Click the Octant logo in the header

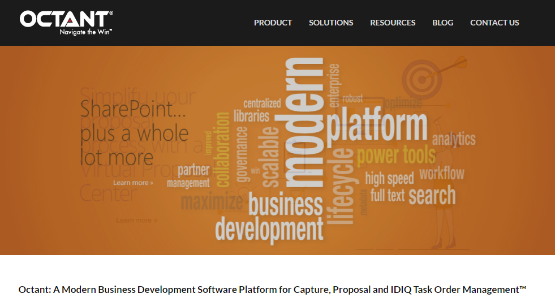tap(67, 23)
